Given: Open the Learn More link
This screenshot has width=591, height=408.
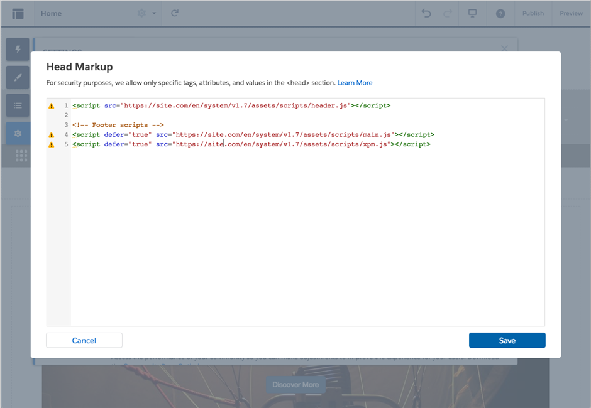Looking at the screenshot, I should pyautogui.click(x=355, y=83).
